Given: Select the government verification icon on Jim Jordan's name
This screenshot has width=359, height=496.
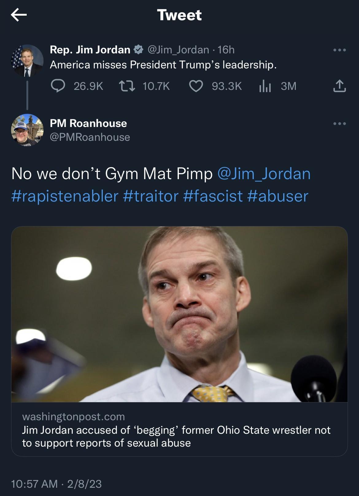Looking at the screenshot, I should point(139,50).
